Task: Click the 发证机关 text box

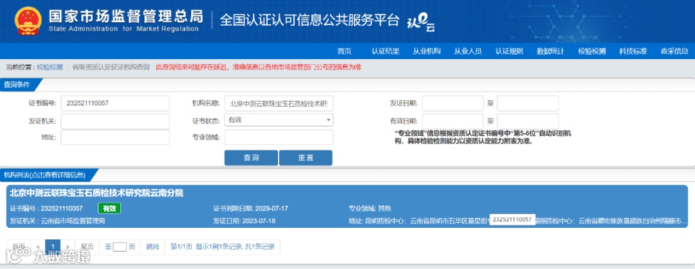Action: 115,121
